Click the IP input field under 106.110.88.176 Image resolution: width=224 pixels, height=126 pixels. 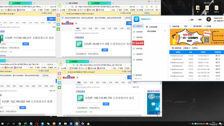[89, 104]
